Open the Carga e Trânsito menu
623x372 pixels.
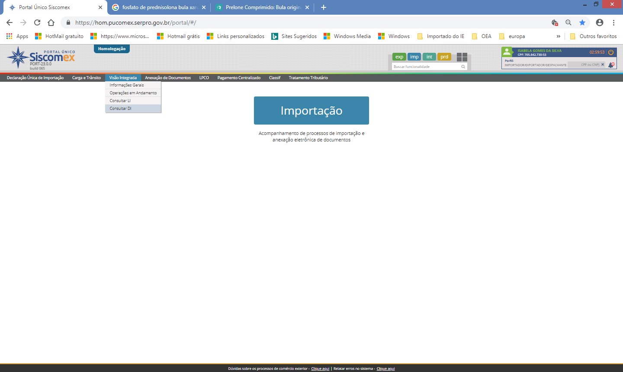tap(87, 78)
